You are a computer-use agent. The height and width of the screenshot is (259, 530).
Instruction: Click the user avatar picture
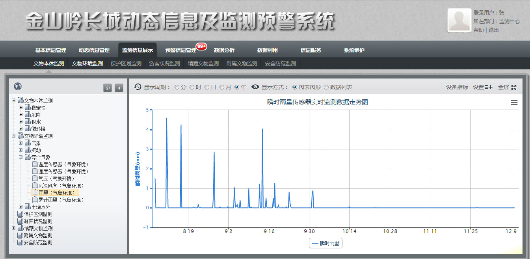point(459,20)
